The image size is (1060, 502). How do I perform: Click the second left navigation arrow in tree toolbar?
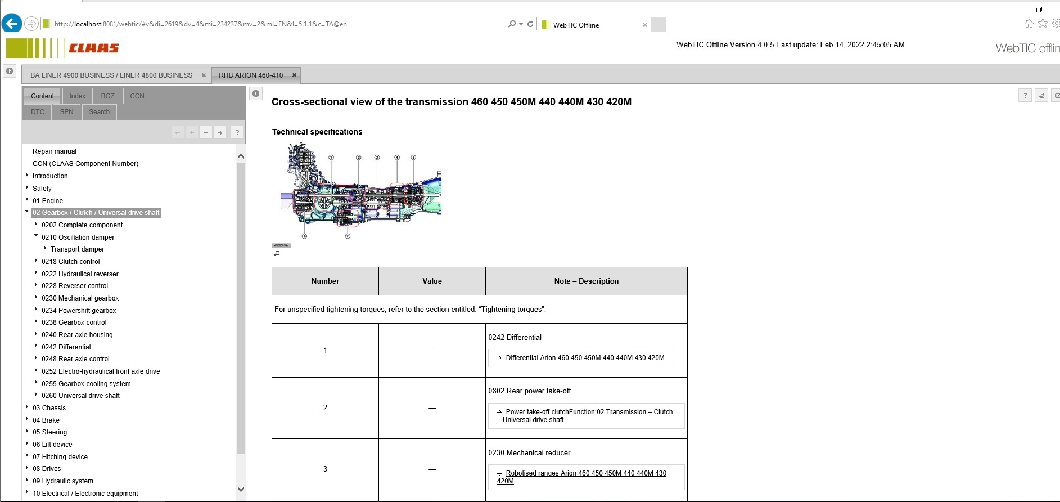pyautogui.click(x=192, y=133)
